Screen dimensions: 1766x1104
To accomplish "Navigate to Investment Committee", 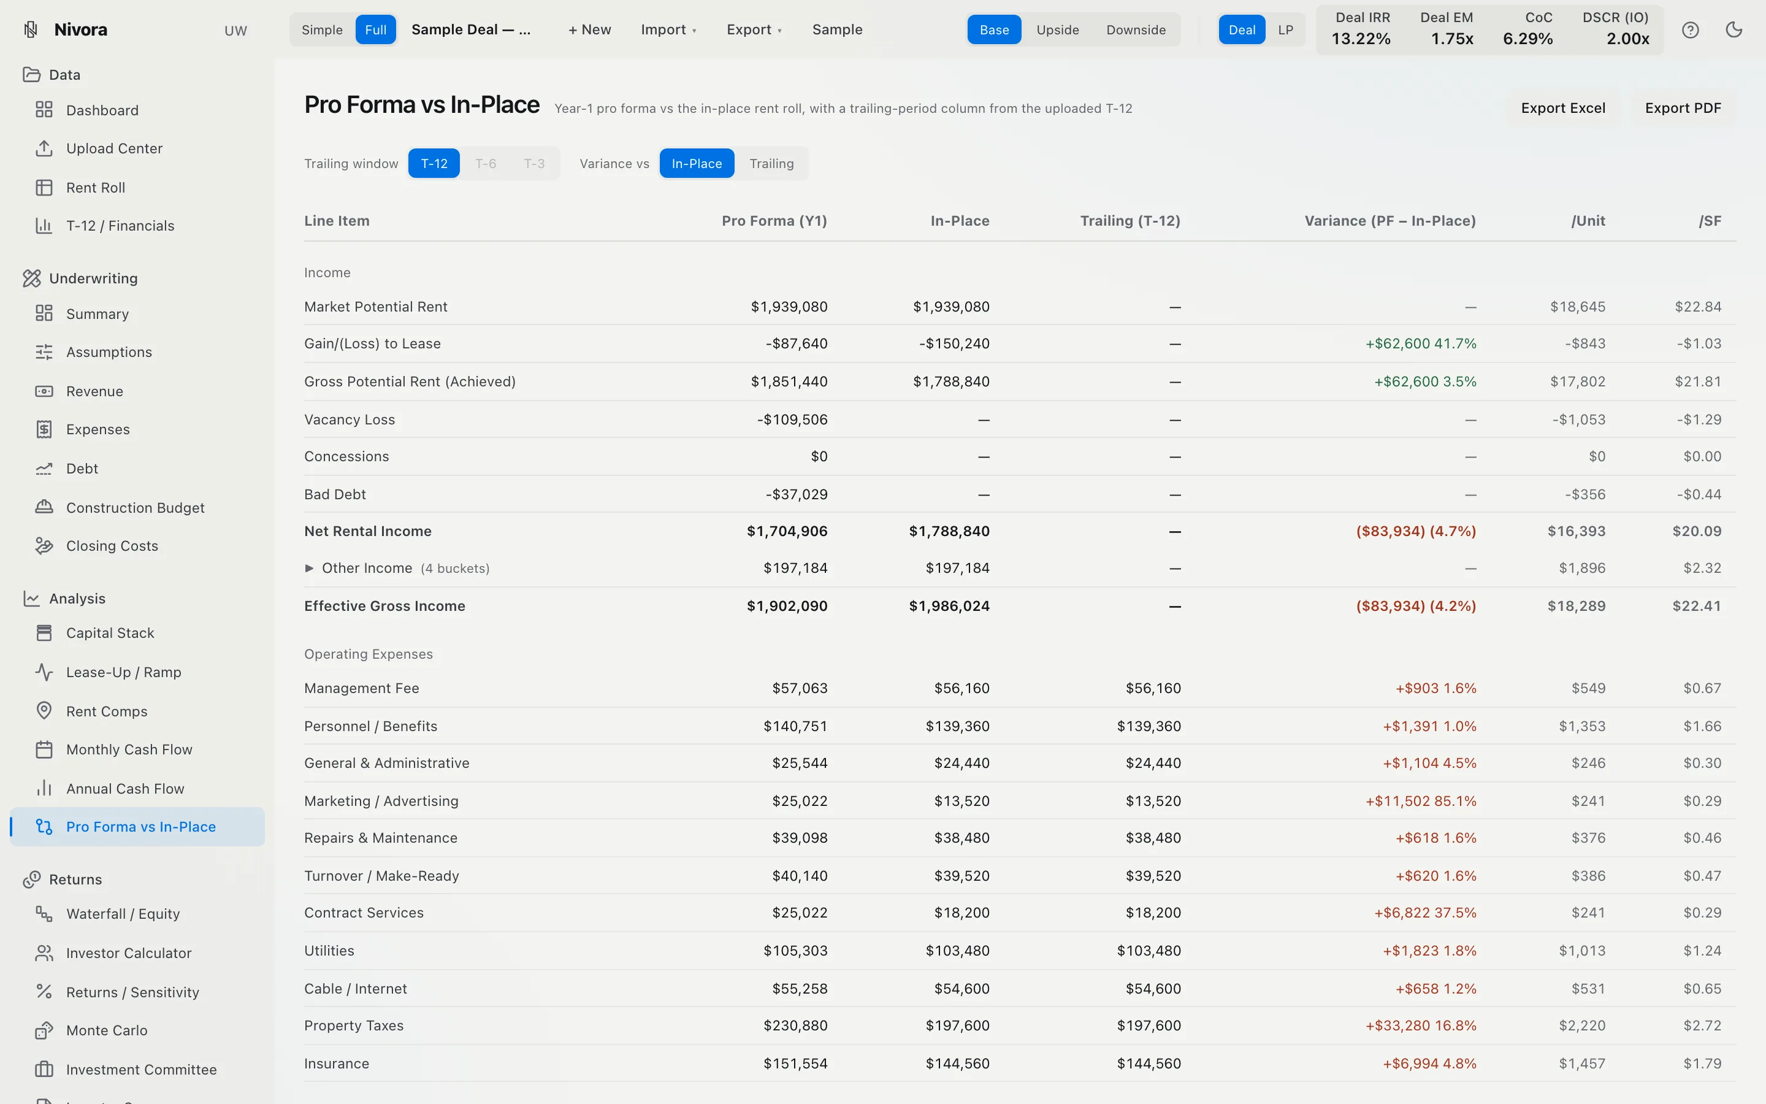I will coord(137,1070).
